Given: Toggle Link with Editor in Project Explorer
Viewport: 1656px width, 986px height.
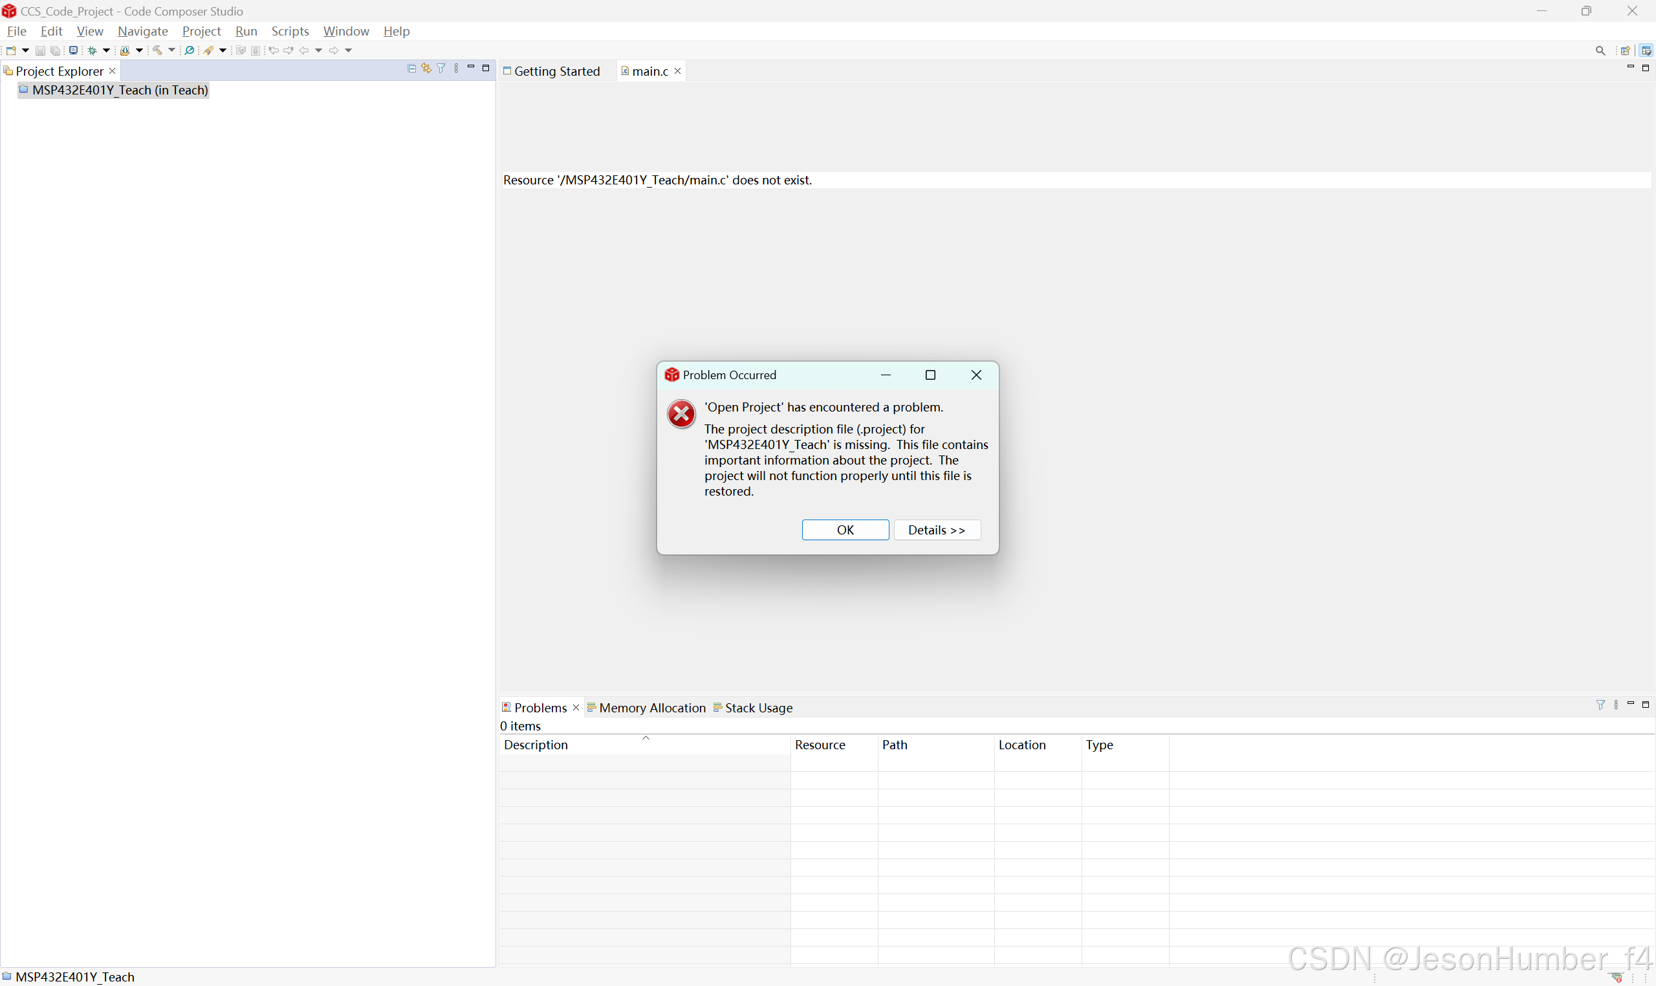Looking at the screenshot, I should pos(426,69).
